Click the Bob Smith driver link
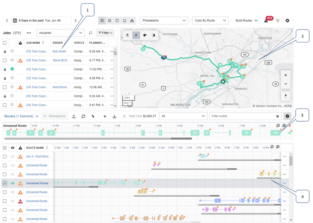The height and width of the screenshot is (223, 313). click(x=59, y=51)
